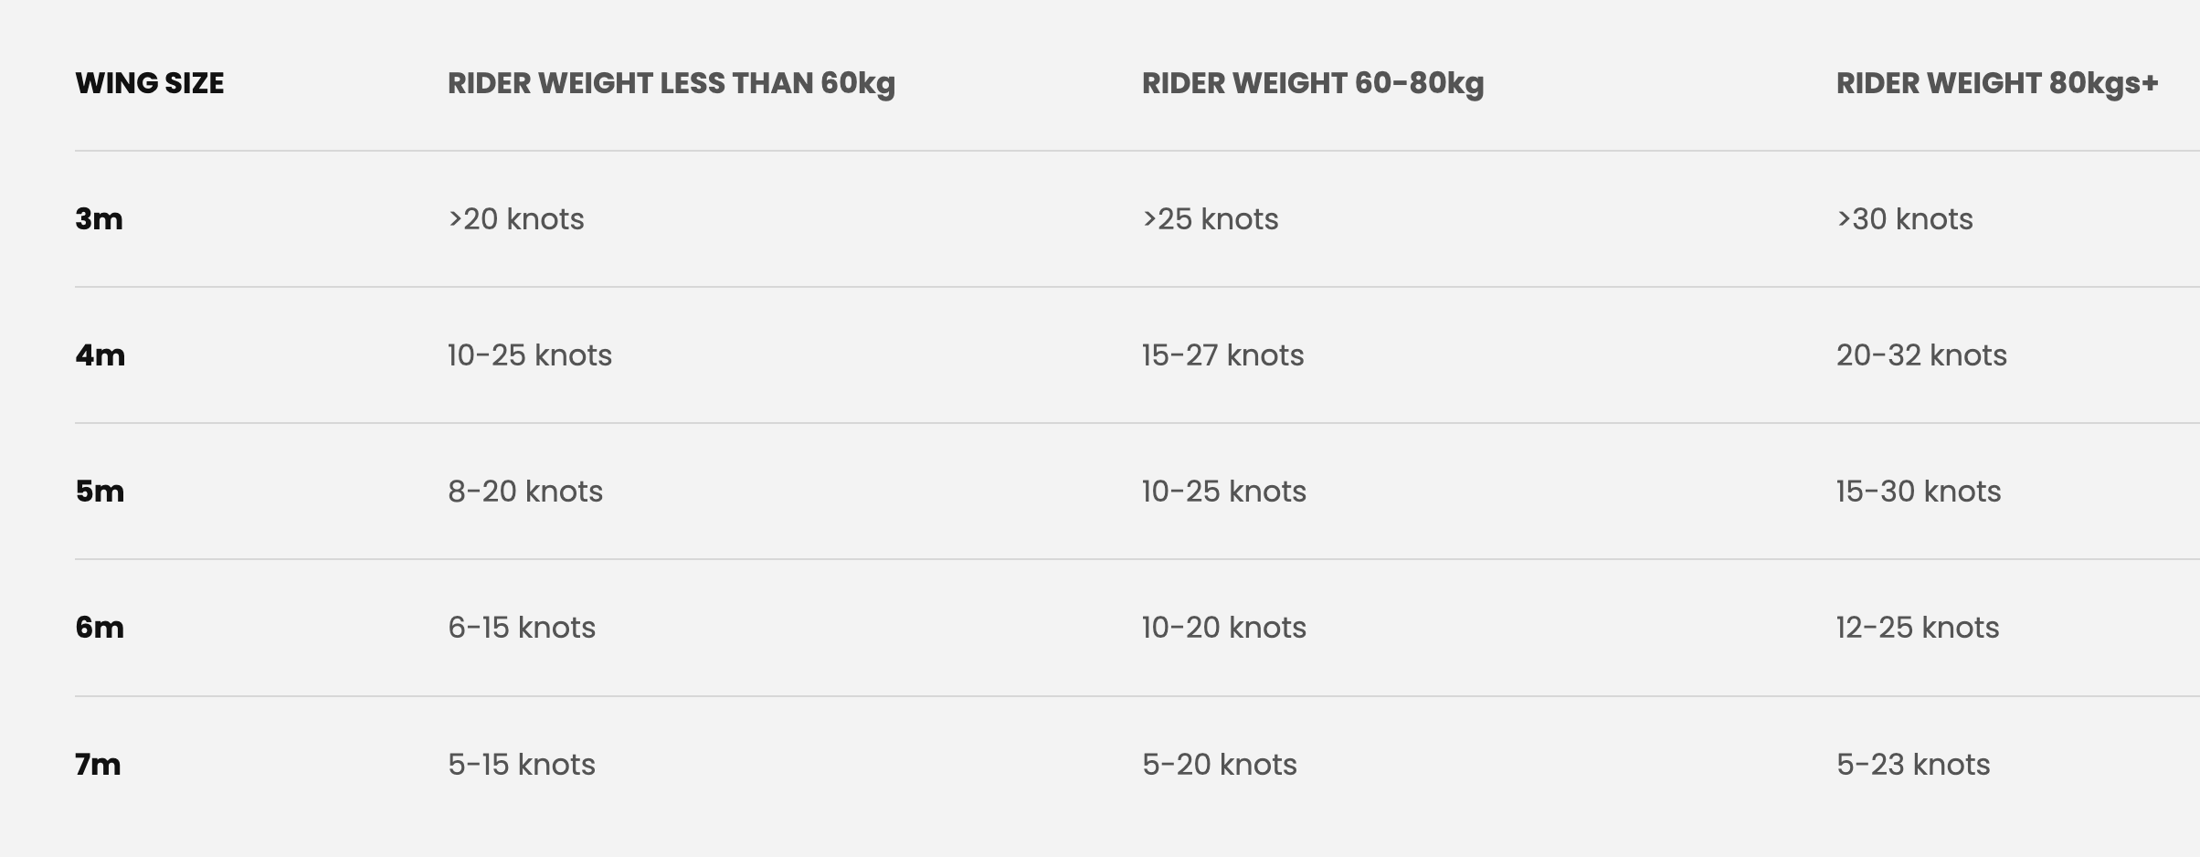
Task: Click the 12-25 knots cell
Action: coord(1918,628)
